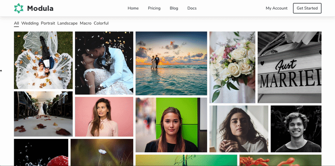Screen dimensions: 335x166
Task: Open the bride lying on grass photo
Action: 43,60
